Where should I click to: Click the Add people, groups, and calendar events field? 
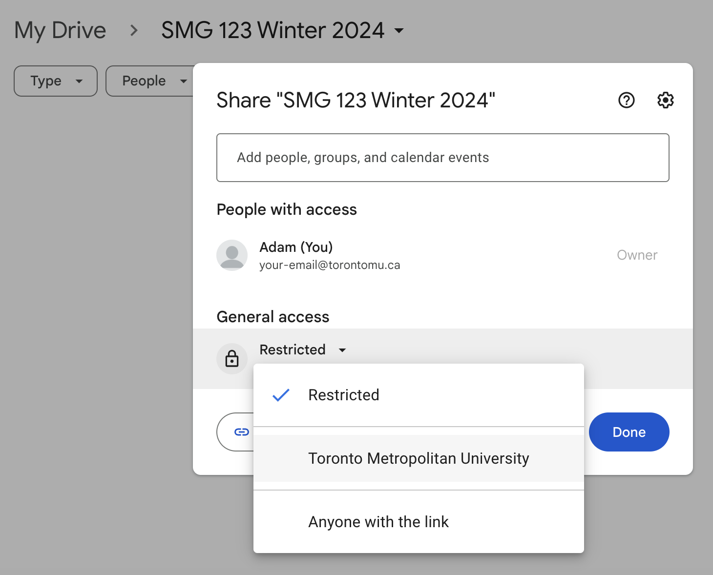click(442, 158)
